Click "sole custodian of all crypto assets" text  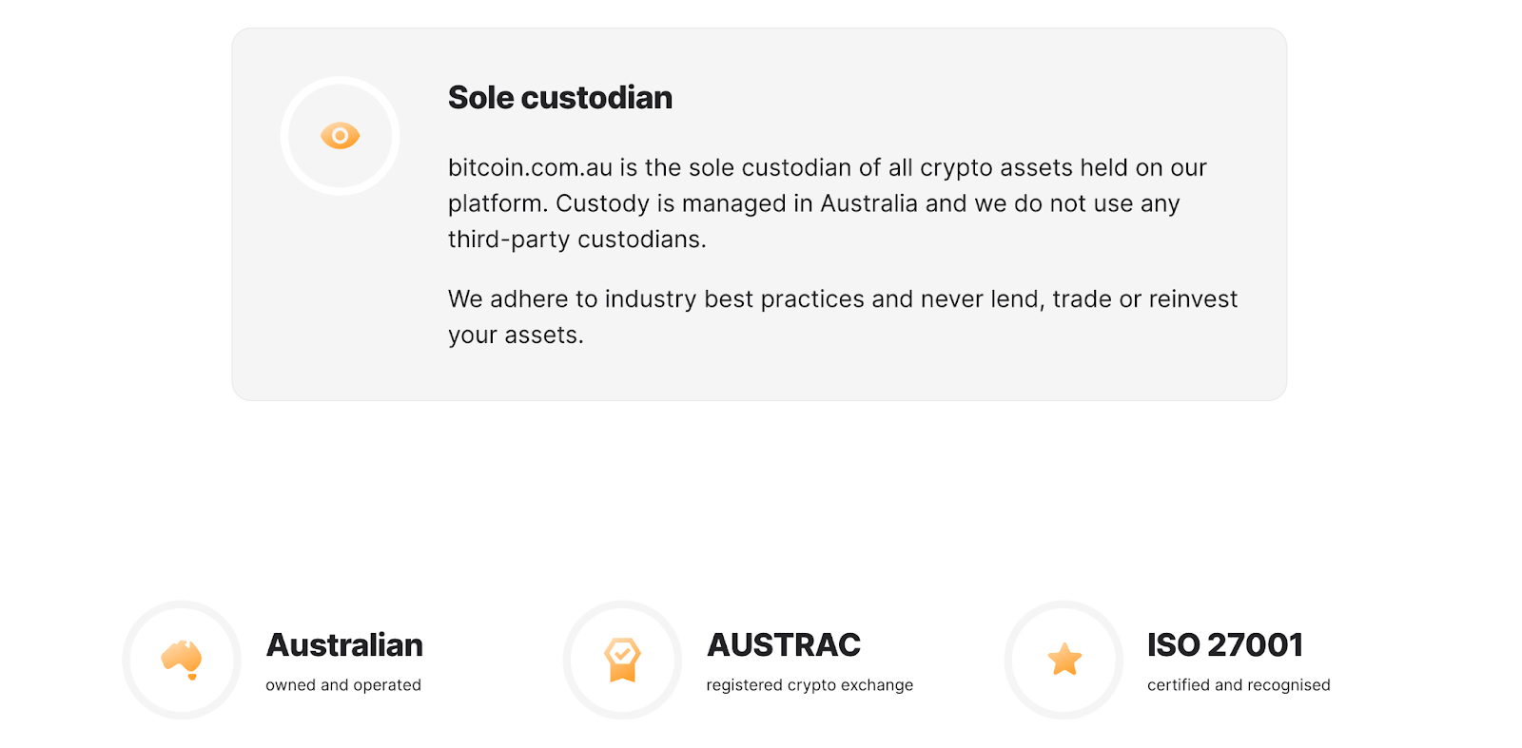881,168
